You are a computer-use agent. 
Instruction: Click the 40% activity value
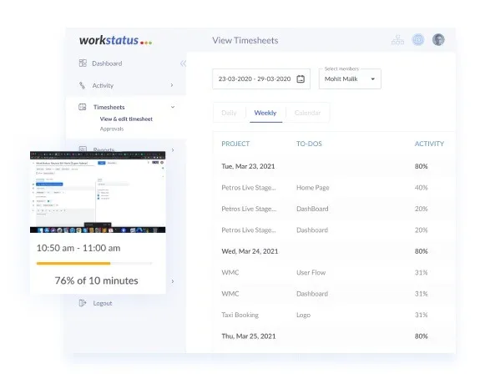click(x=421, y=188)
